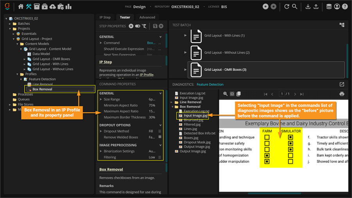352x198 pixels.
Task: Pop out the Diagnostics panel
Action: click(x=342, y=84)
